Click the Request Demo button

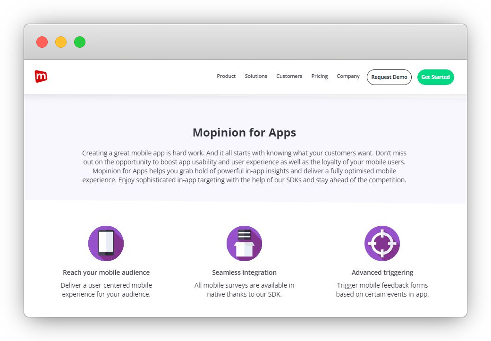389,77
